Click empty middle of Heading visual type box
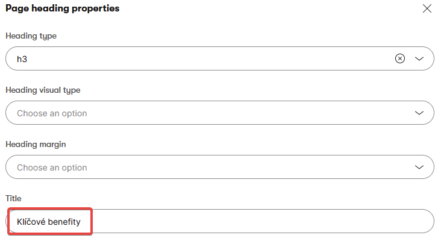 coord(241,113)
